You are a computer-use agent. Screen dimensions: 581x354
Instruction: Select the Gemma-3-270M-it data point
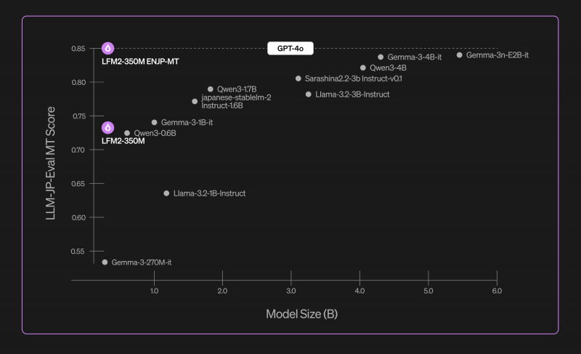coord(105,262)
